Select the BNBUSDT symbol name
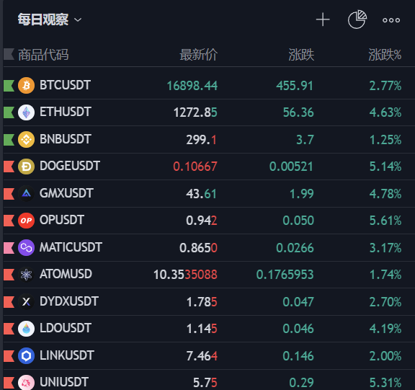This screenshot has width=415, height=390. click(66, 139)
